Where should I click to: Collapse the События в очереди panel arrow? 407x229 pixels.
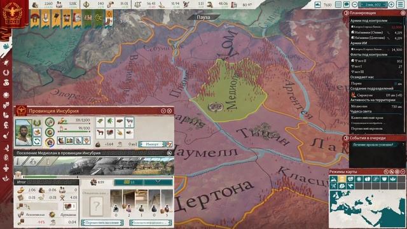pyautogui.click(x=346, y=138)
